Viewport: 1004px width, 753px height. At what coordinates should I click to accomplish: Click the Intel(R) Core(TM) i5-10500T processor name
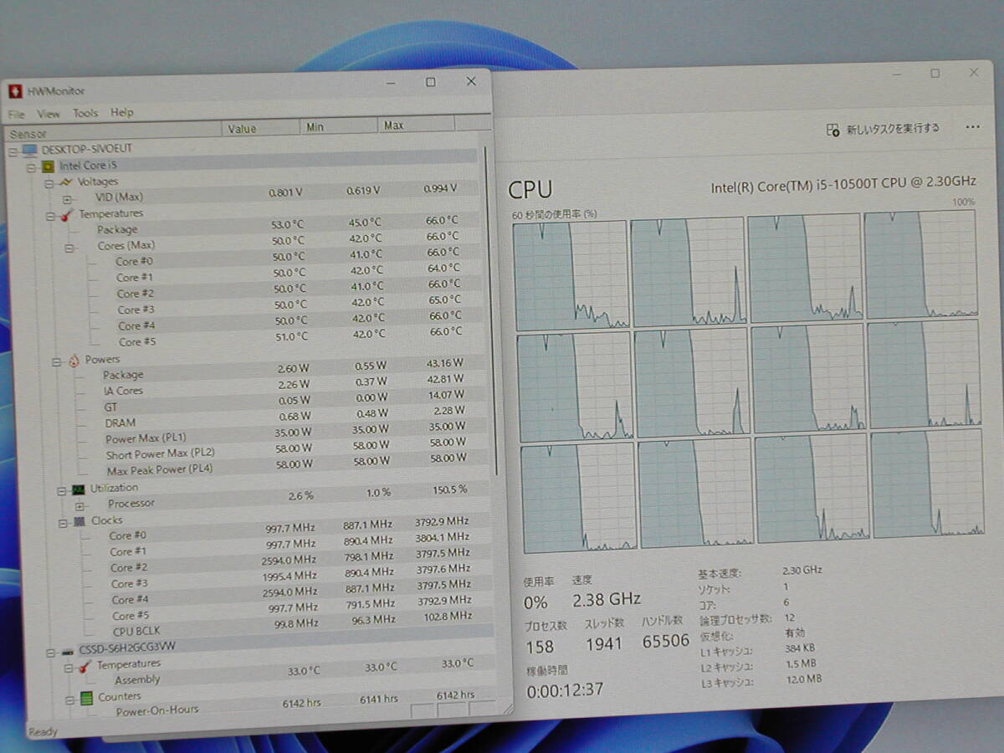coord(843,183)
